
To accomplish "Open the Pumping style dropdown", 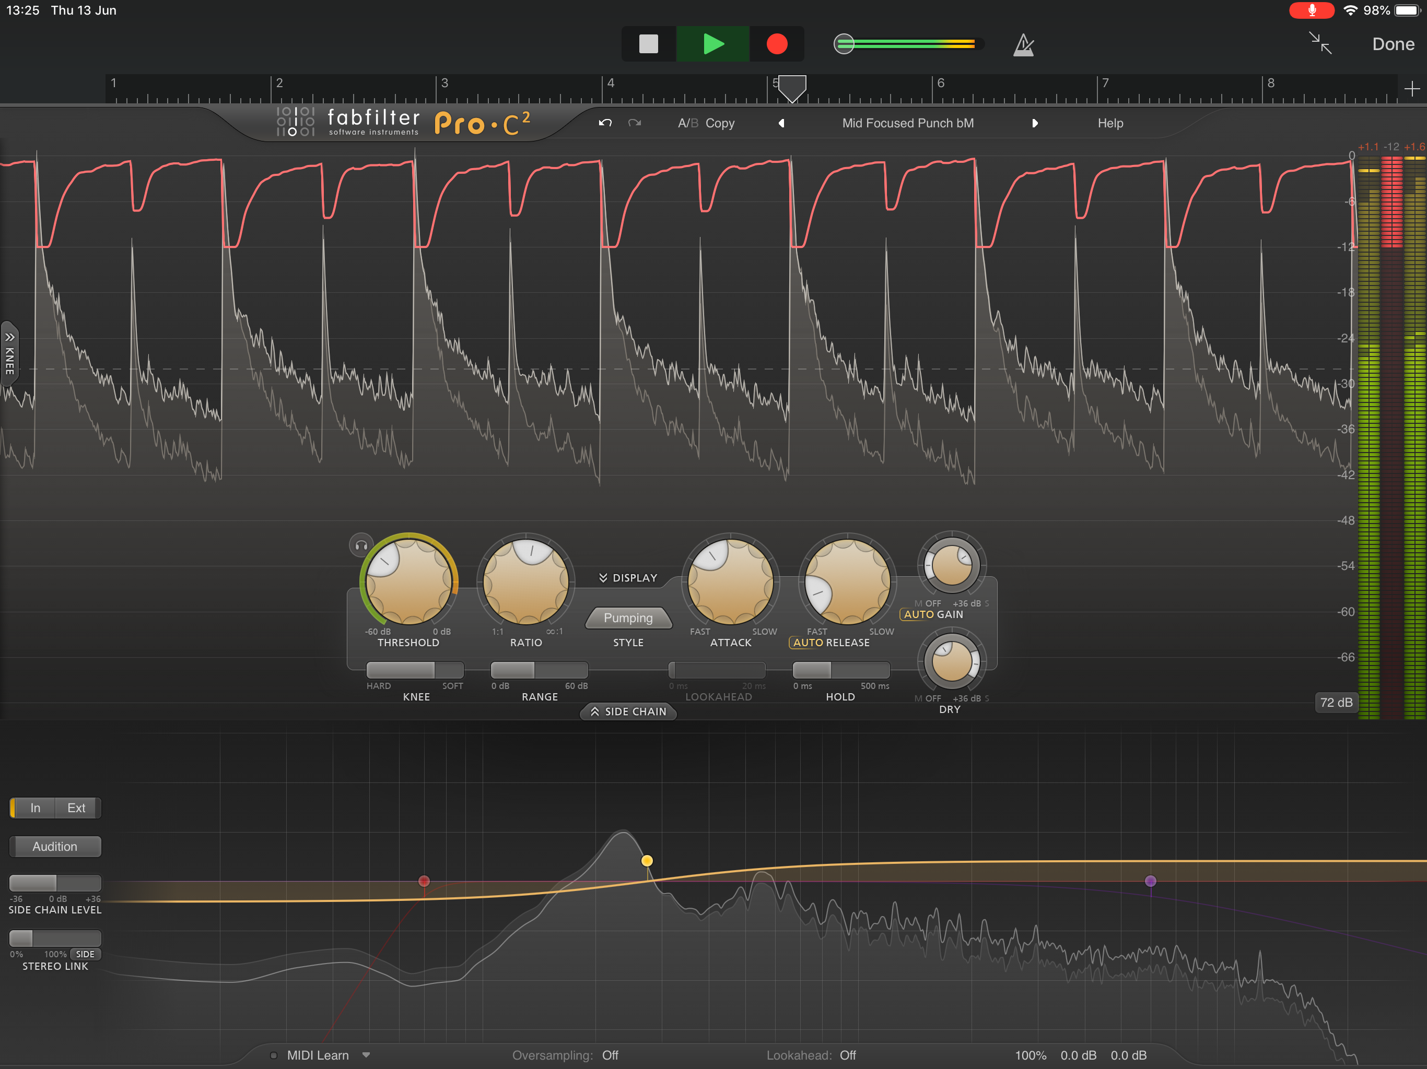I will click(628, 617).
